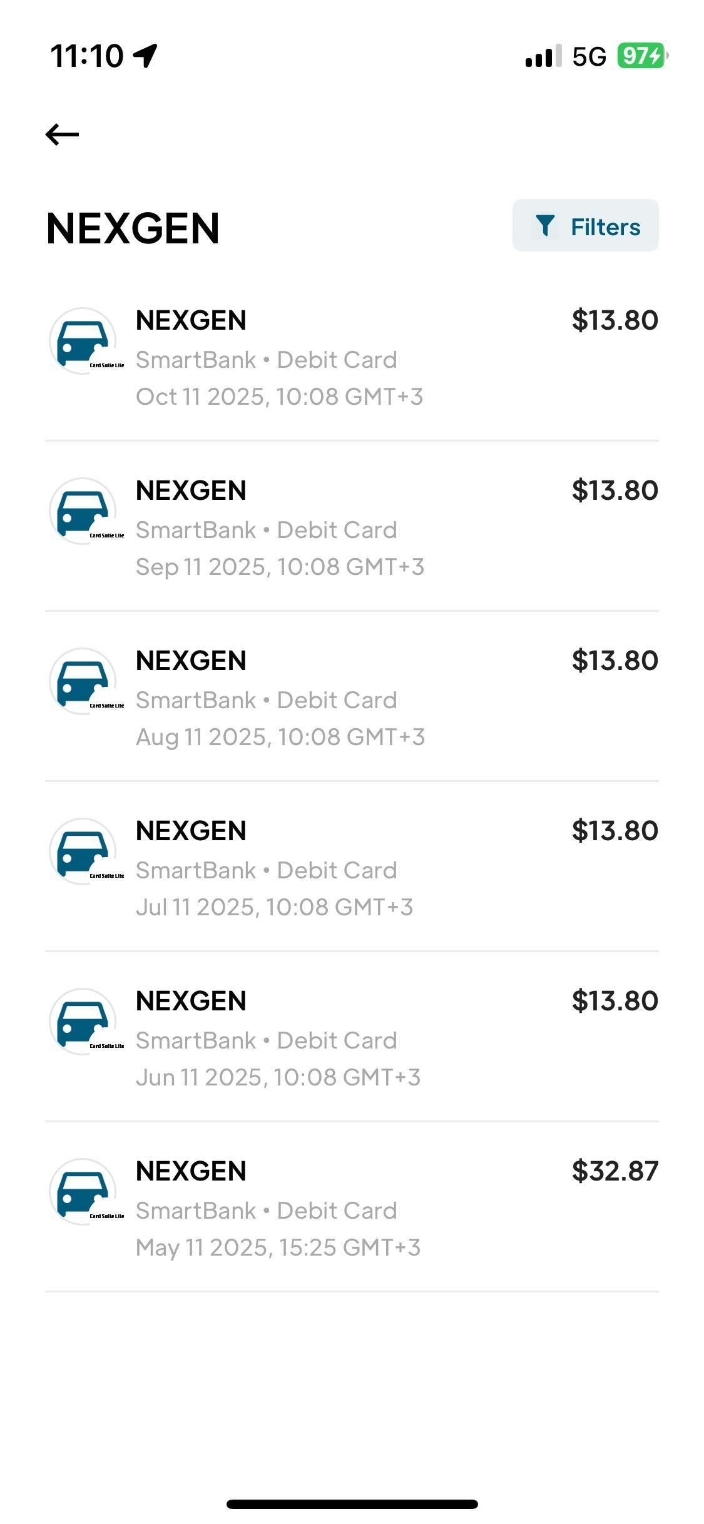Screen dimensions: 704x1524
Task: Tap the $13.80 amount dated Oct 11
Action: coord(615,320)
